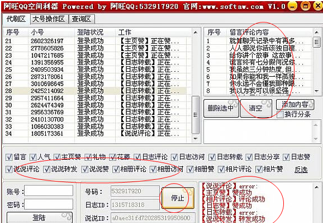323x223 pixels.
Task: Toggle the 相册评论 checkbox
Action: pos(116,169)
